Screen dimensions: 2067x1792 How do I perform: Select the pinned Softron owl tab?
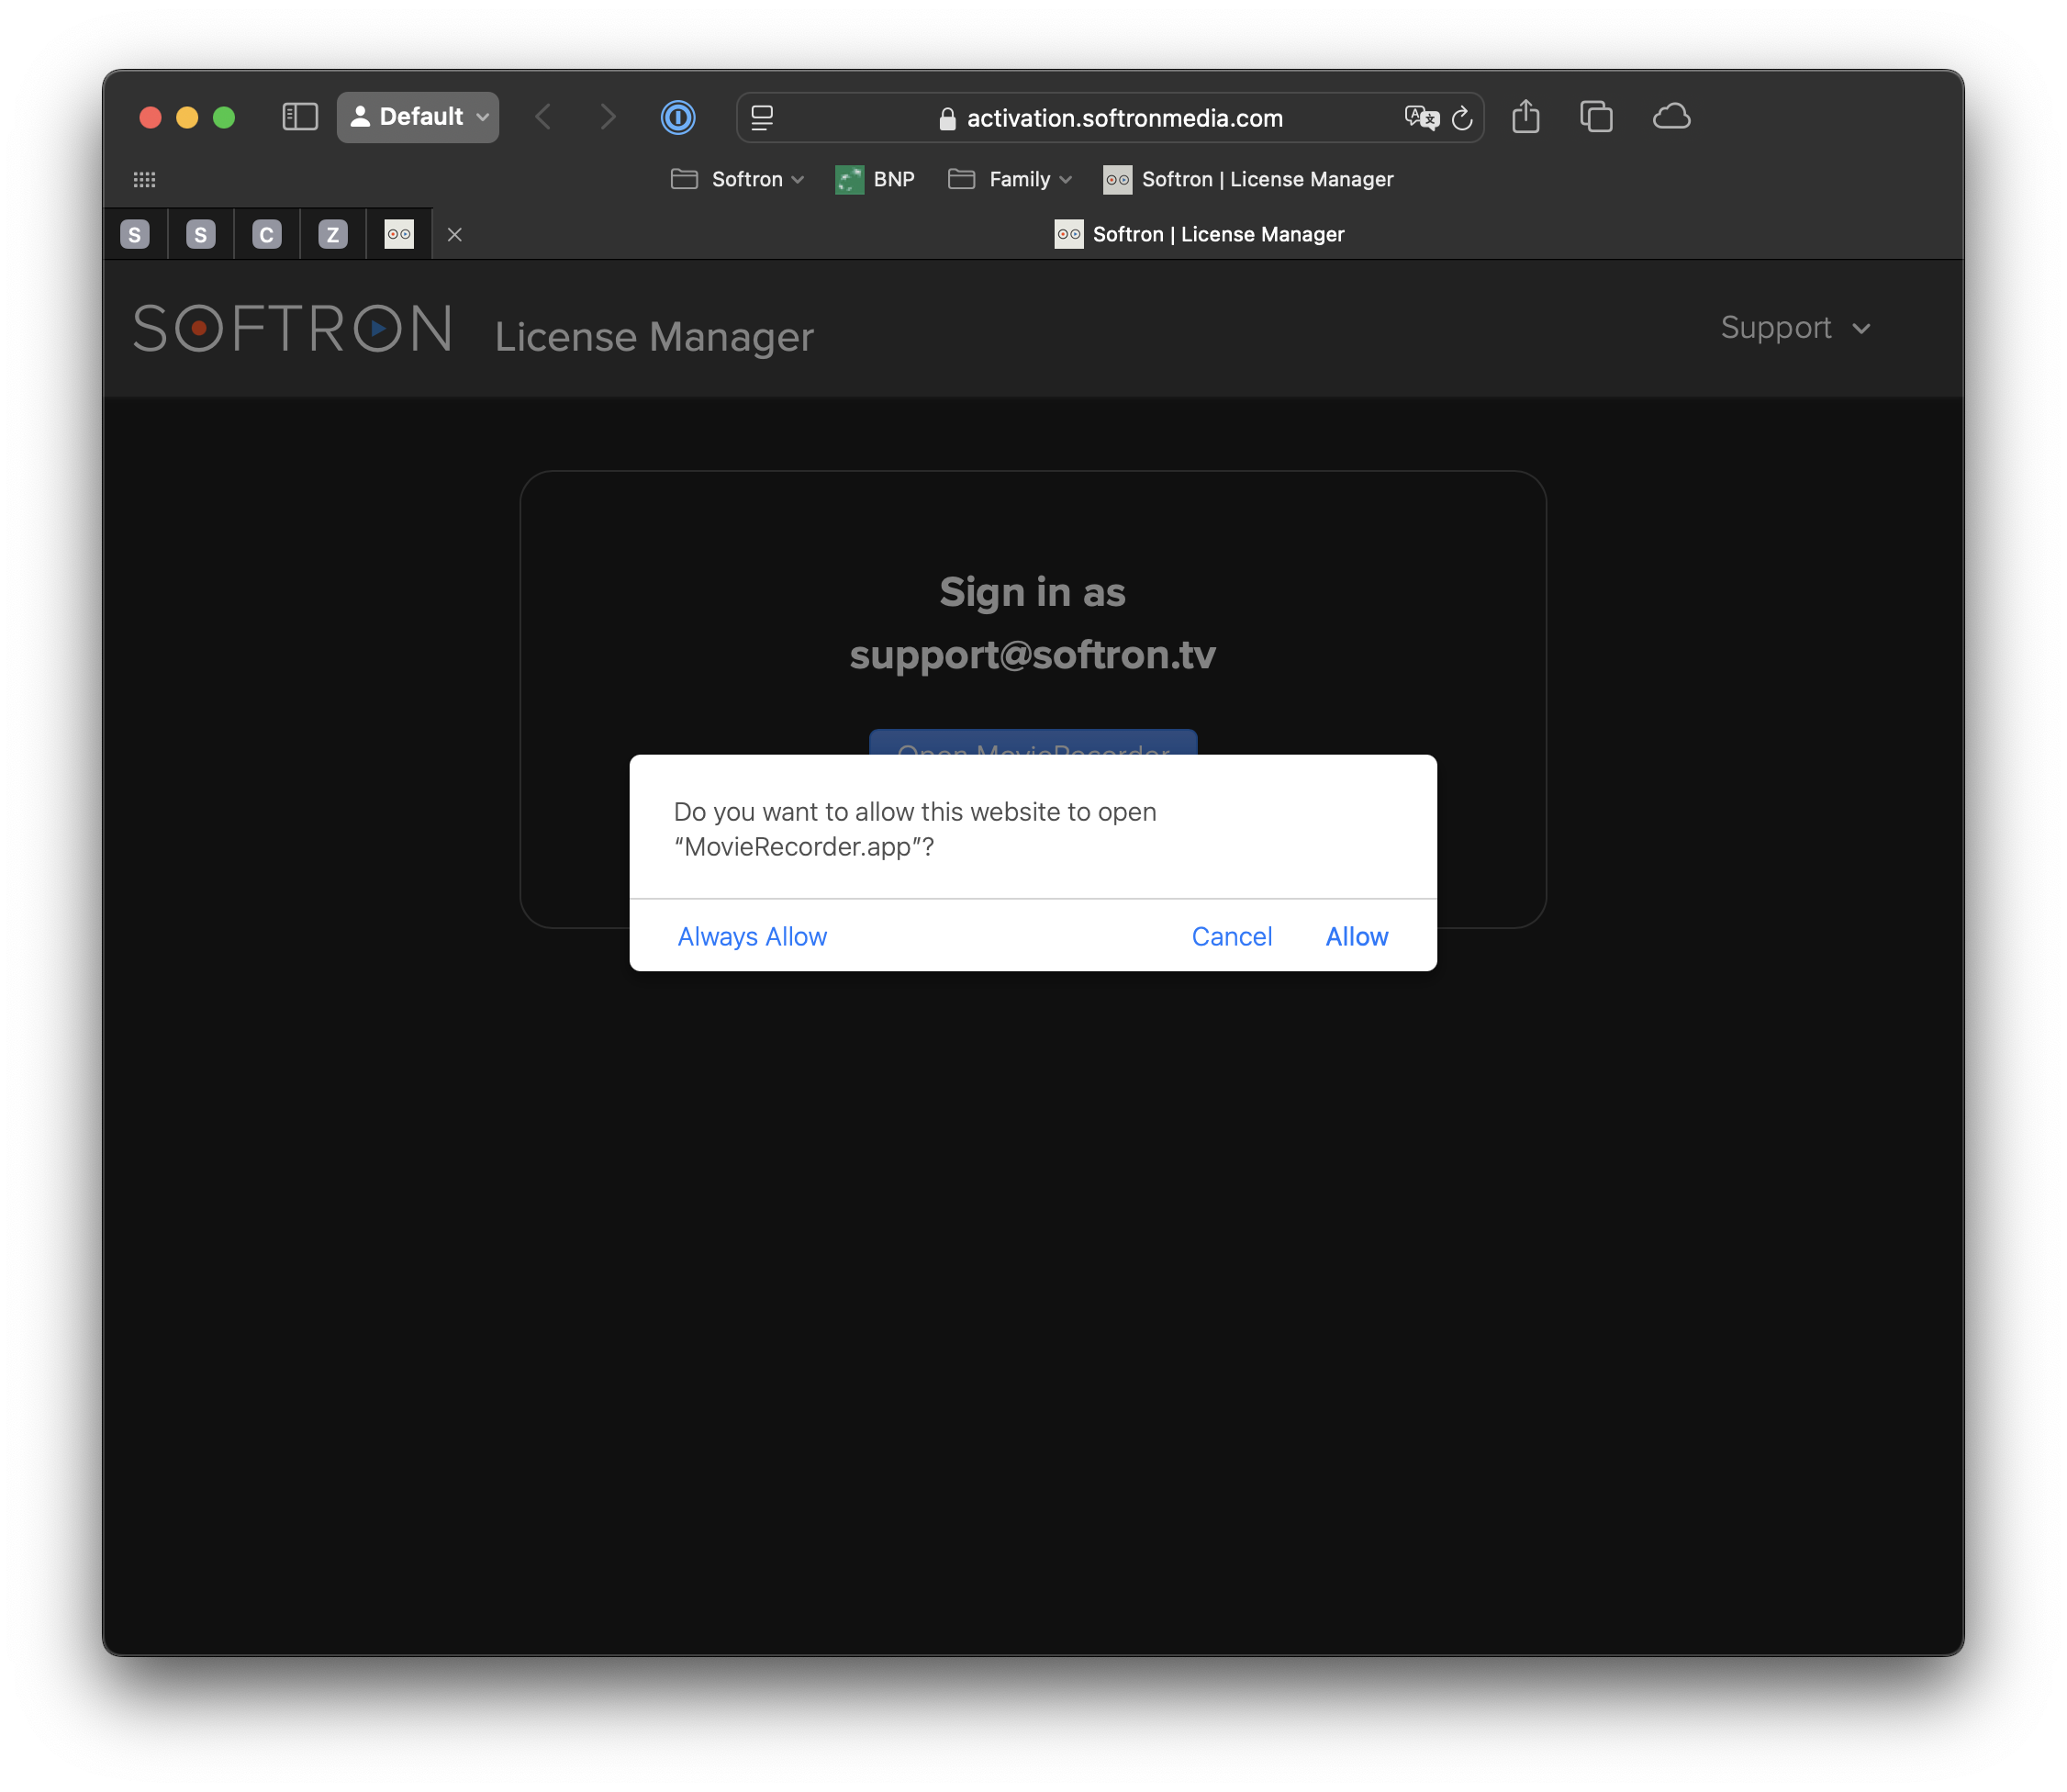[399, 234]
